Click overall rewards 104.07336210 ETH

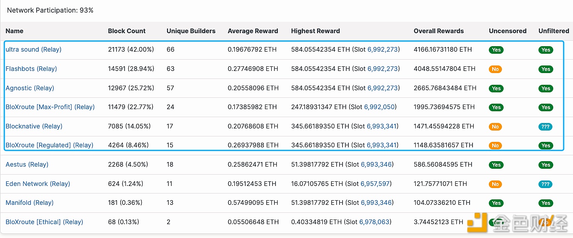[442, 203]
